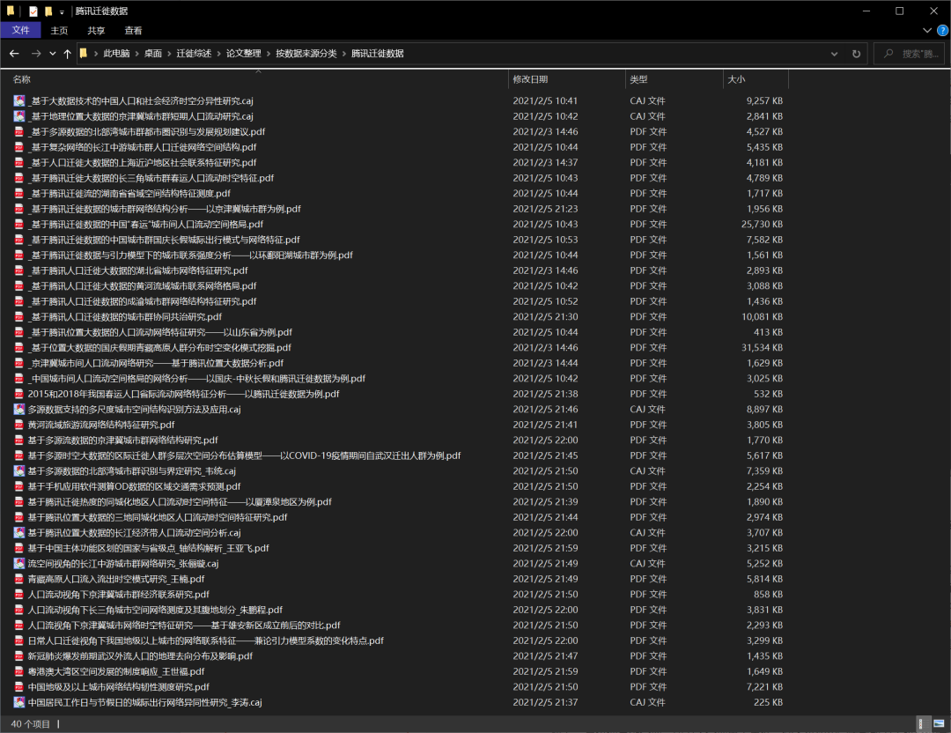
Task: Select file 人口流动视角下京津冀城市群经济联系研究.pdf
Action: 119,594
